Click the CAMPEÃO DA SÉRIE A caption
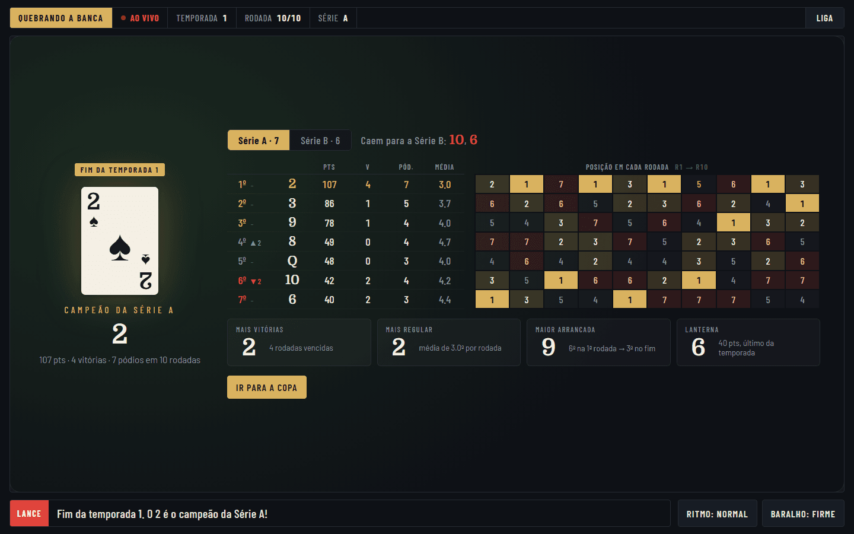854x534 pixels. 119,310
